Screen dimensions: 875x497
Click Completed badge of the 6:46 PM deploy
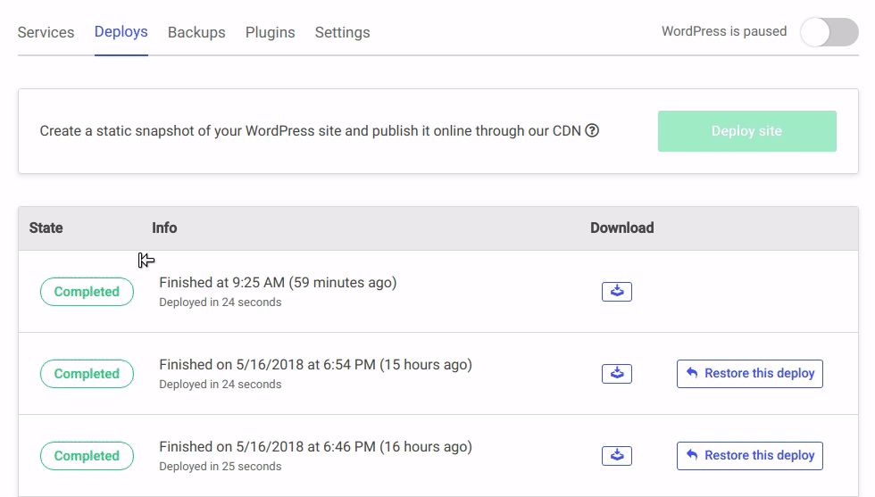tap(87, 456)
